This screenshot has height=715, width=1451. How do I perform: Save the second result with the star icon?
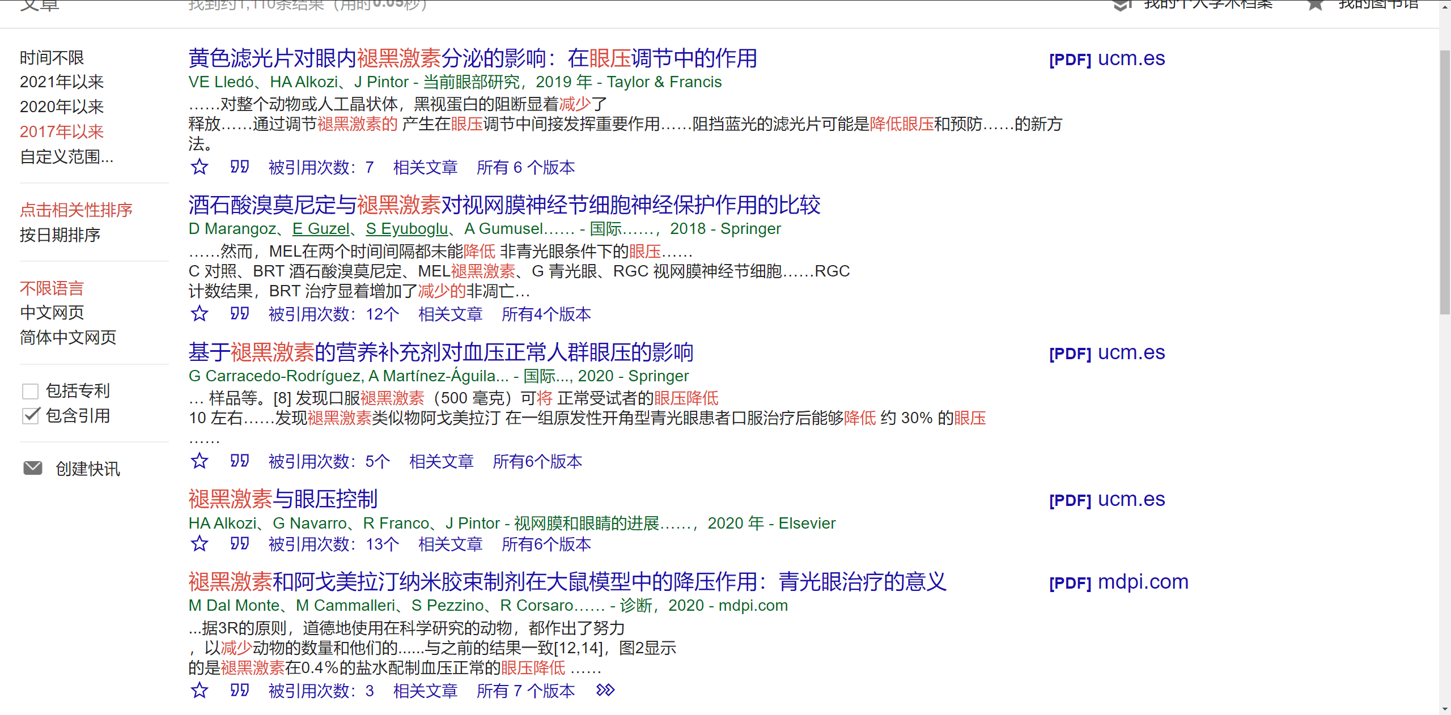(199, 314)
